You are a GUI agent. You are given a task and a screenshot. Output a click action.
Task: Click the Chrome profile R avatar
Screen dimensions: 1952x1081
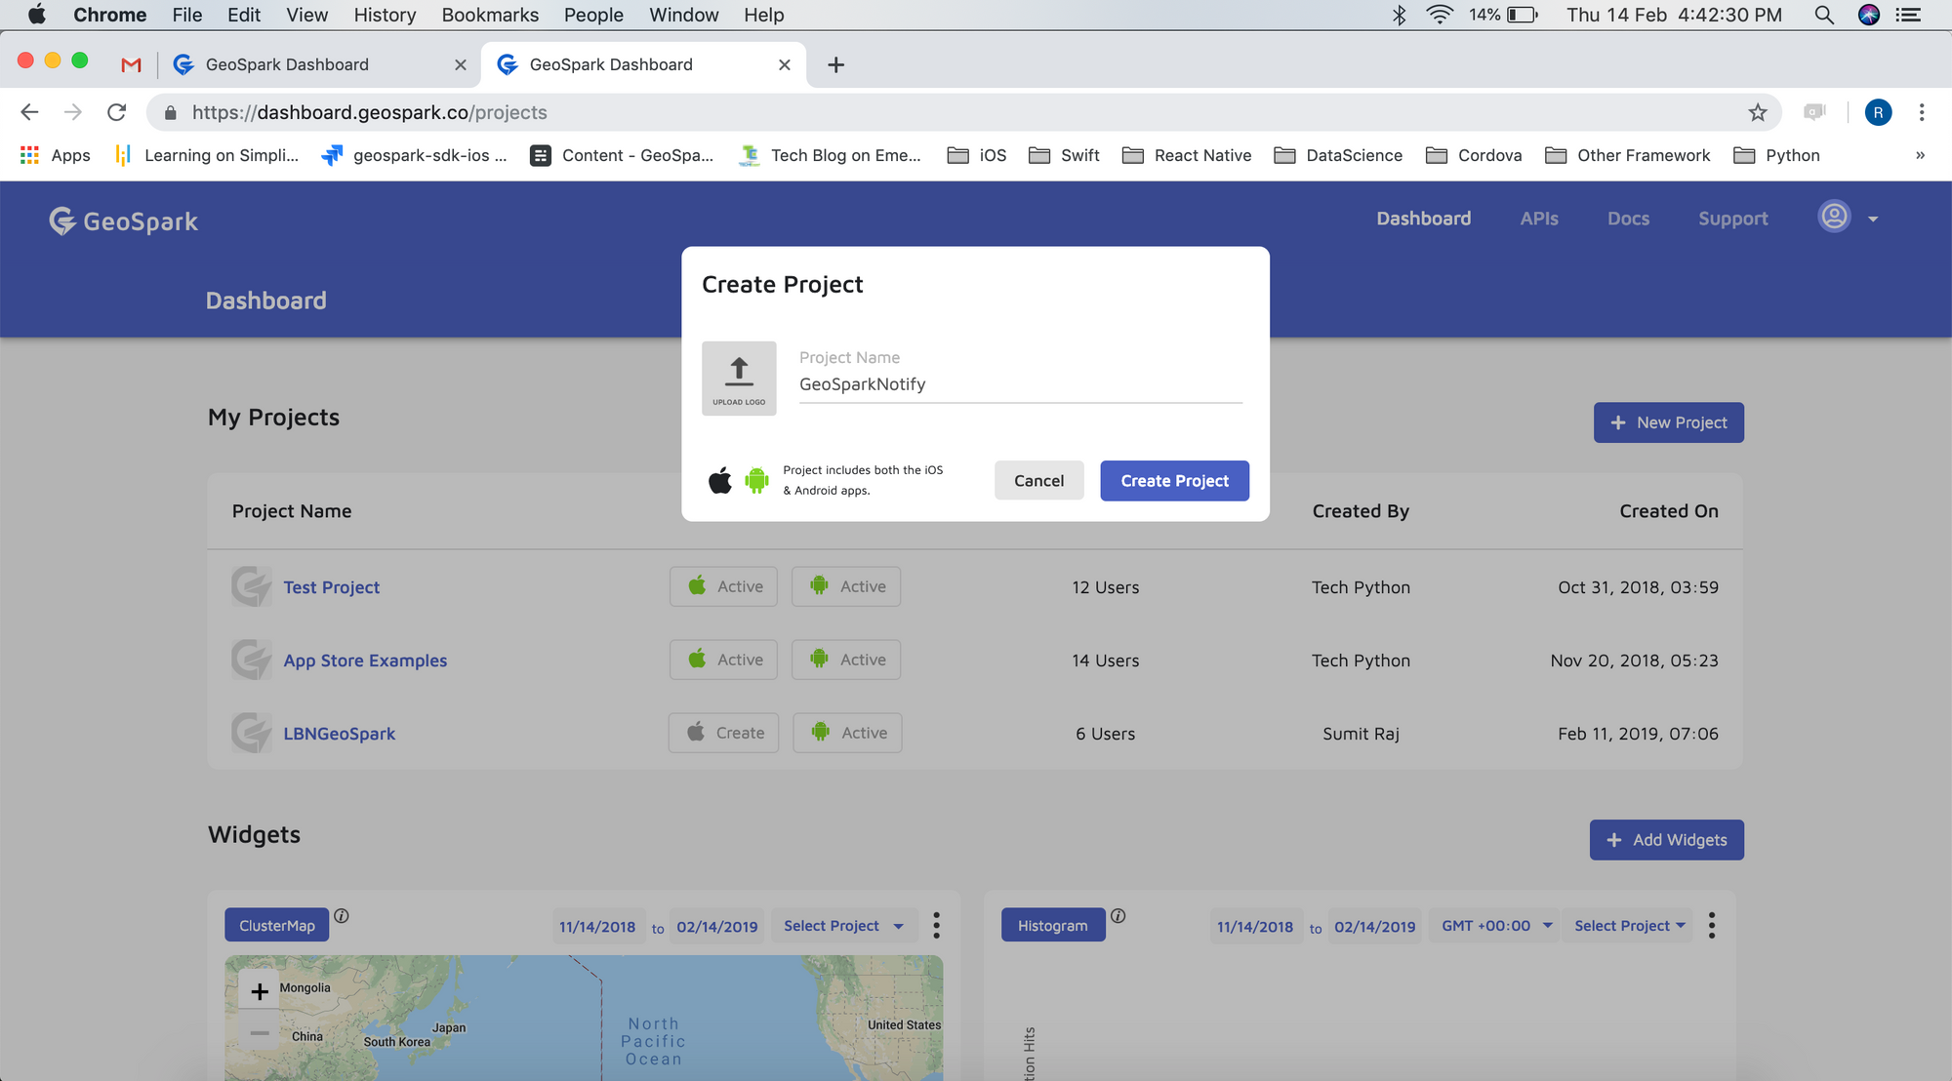[x=1878, y=112]
